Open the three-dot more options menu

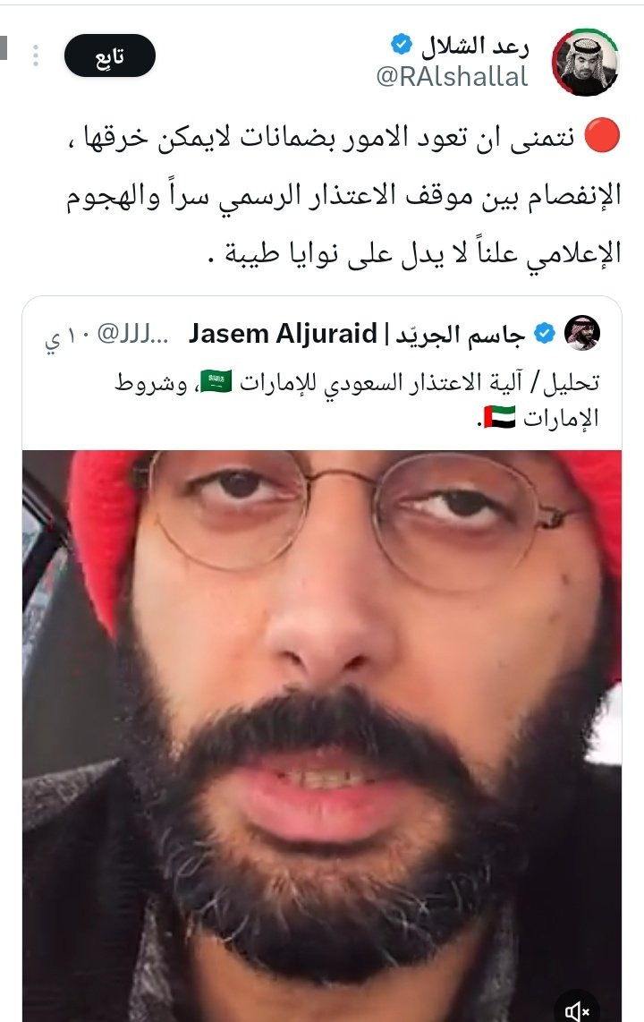point(36,55)
